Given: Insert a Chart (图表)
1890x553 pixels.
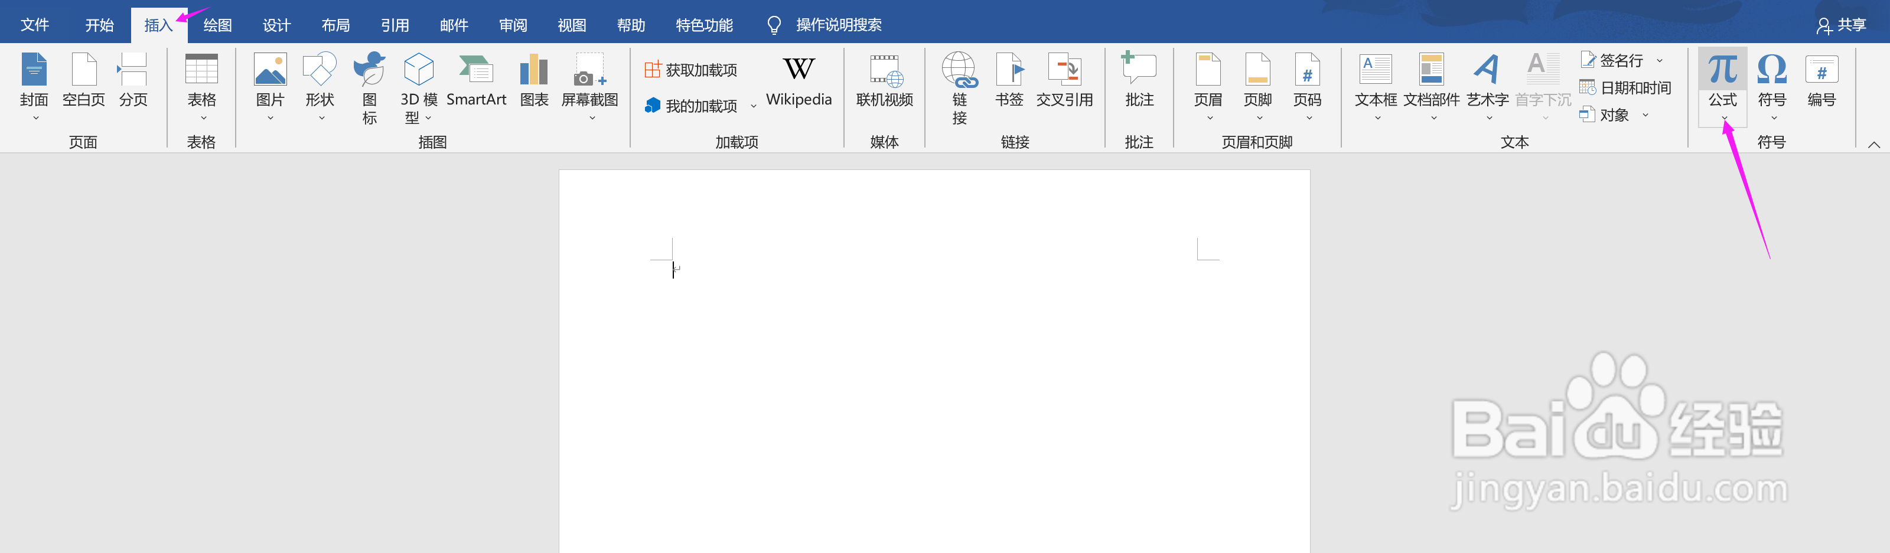Looking at the screenshot, I should 534,80.
